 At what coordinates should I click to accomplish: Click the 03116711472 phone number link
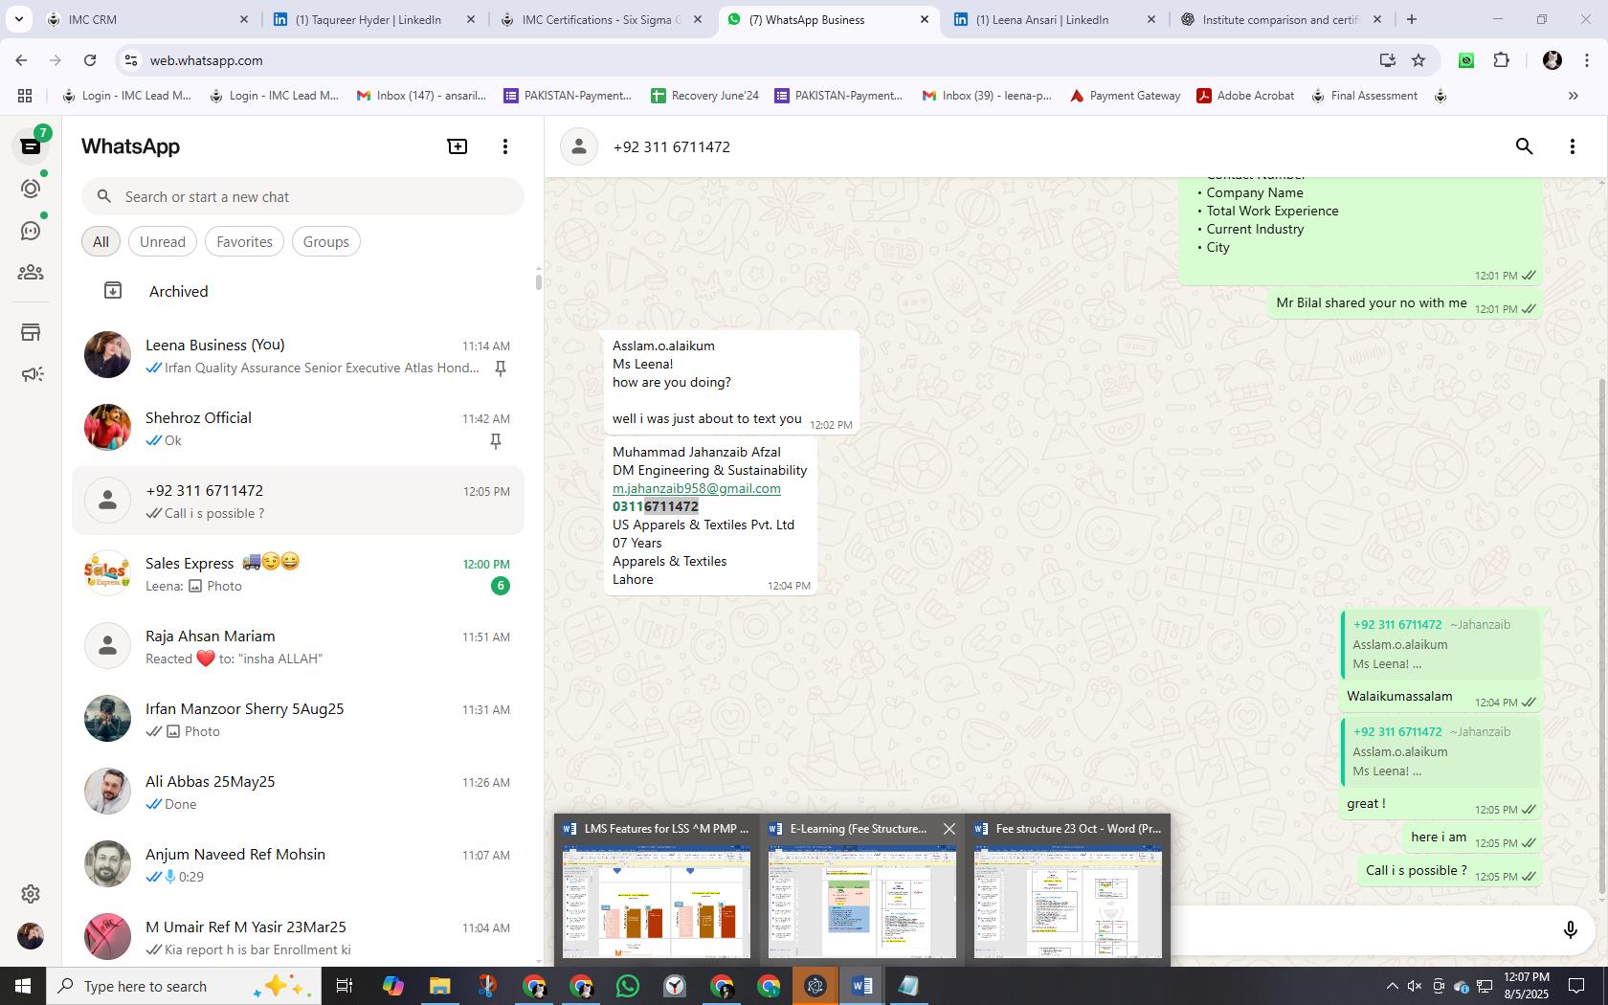[656, 506]
